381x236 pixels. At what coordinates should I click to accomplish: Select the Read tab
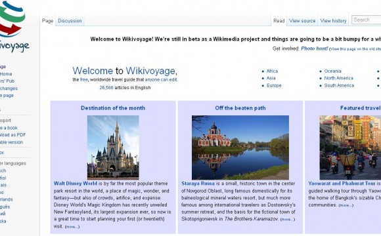tap(279, 21)
